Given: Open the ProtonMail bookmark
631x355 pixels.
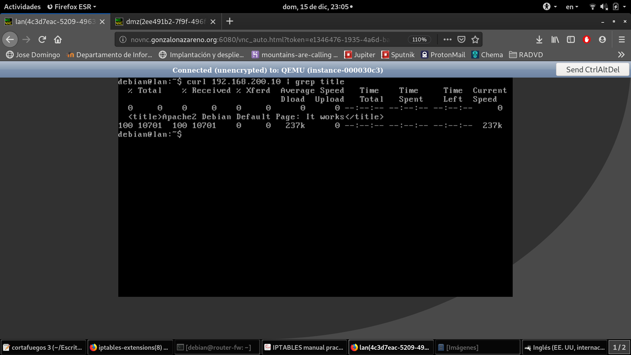Looking at the screenshot, I should tap(443, 55).
